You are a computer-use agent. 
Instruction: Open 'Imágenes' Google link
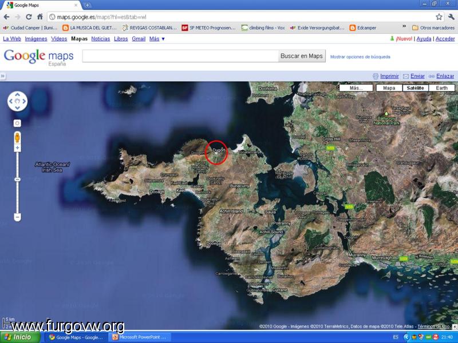(36, 39)
